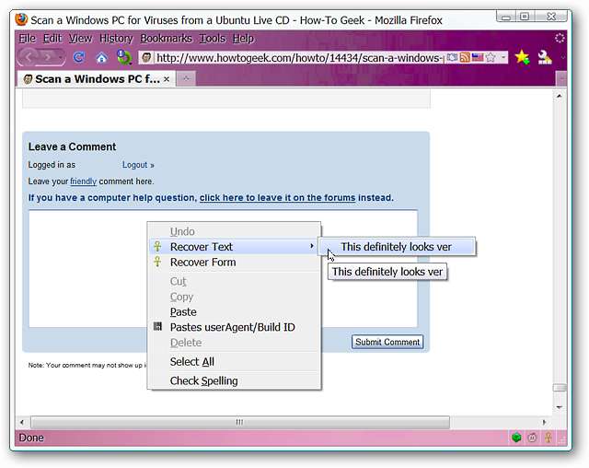Screen dimensions: 589x468
Task: Click the horizontal scrollbar thumb
Action: click(240, 422)
